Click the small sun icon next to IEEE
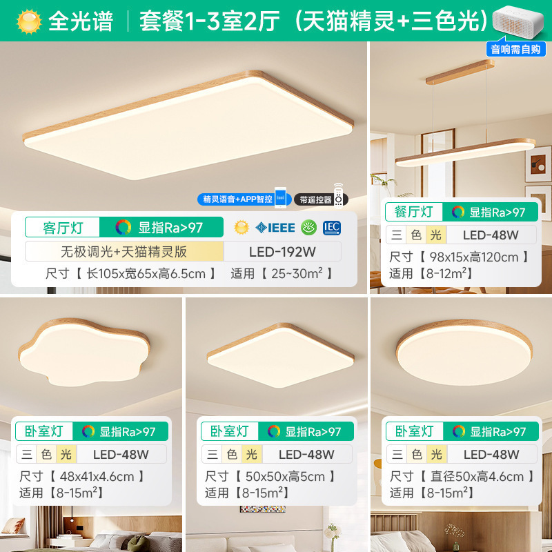552x552 pixels. (241, 228)
